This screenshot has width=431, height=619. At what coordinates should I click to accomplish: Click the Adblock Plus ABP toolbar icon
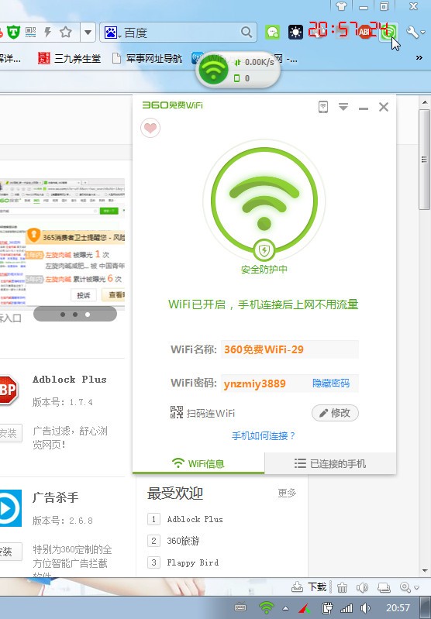pos(364,32)
